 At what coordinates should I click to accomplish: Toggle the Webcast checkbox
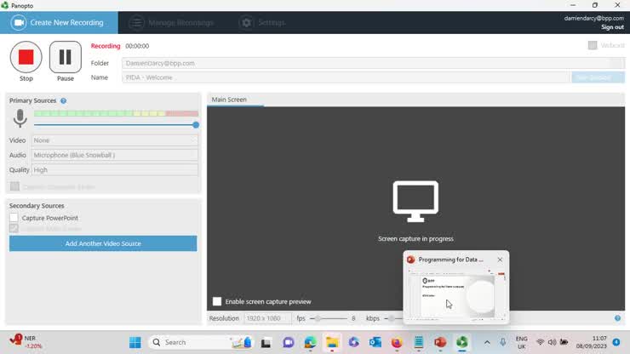pos(593,45)
